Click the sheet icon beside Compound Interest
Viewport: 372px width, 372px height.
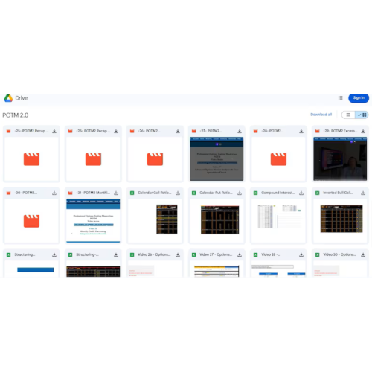coord(256,193)
